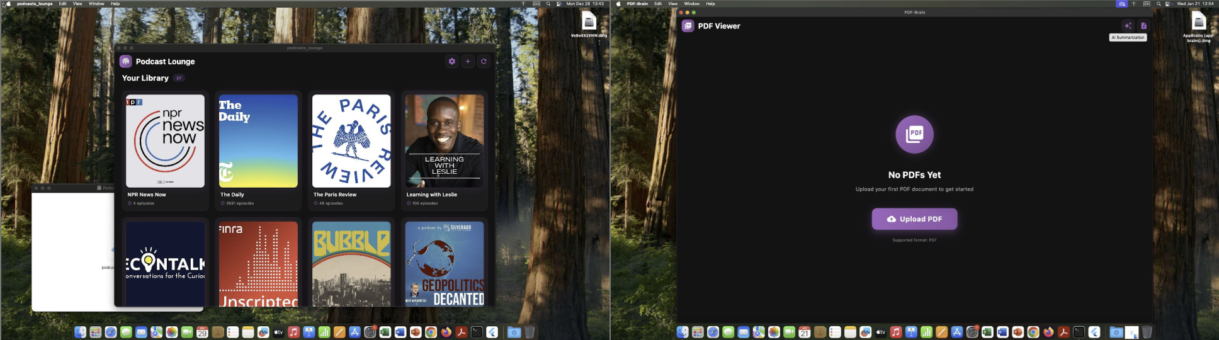
Task: Open Calendar dock icon showing date 21
Action: 805,332
